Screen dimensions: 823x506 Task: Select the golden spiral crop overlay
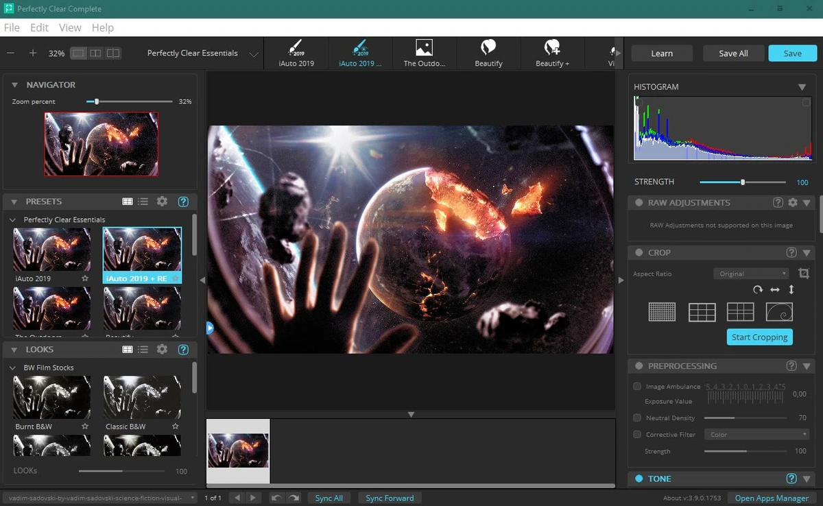[x=779, y=312]
